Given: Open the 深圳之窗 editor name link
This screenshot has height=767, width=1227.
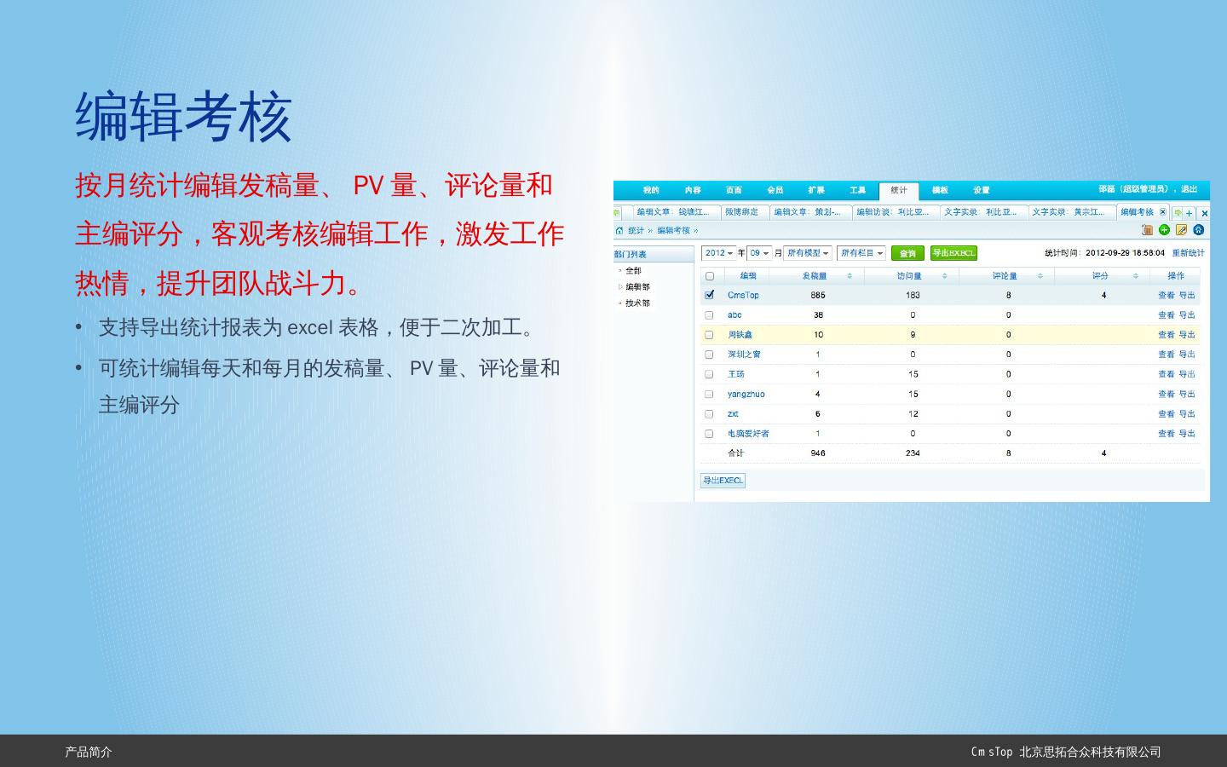Looking at the screenshot, I should point(744,355).
